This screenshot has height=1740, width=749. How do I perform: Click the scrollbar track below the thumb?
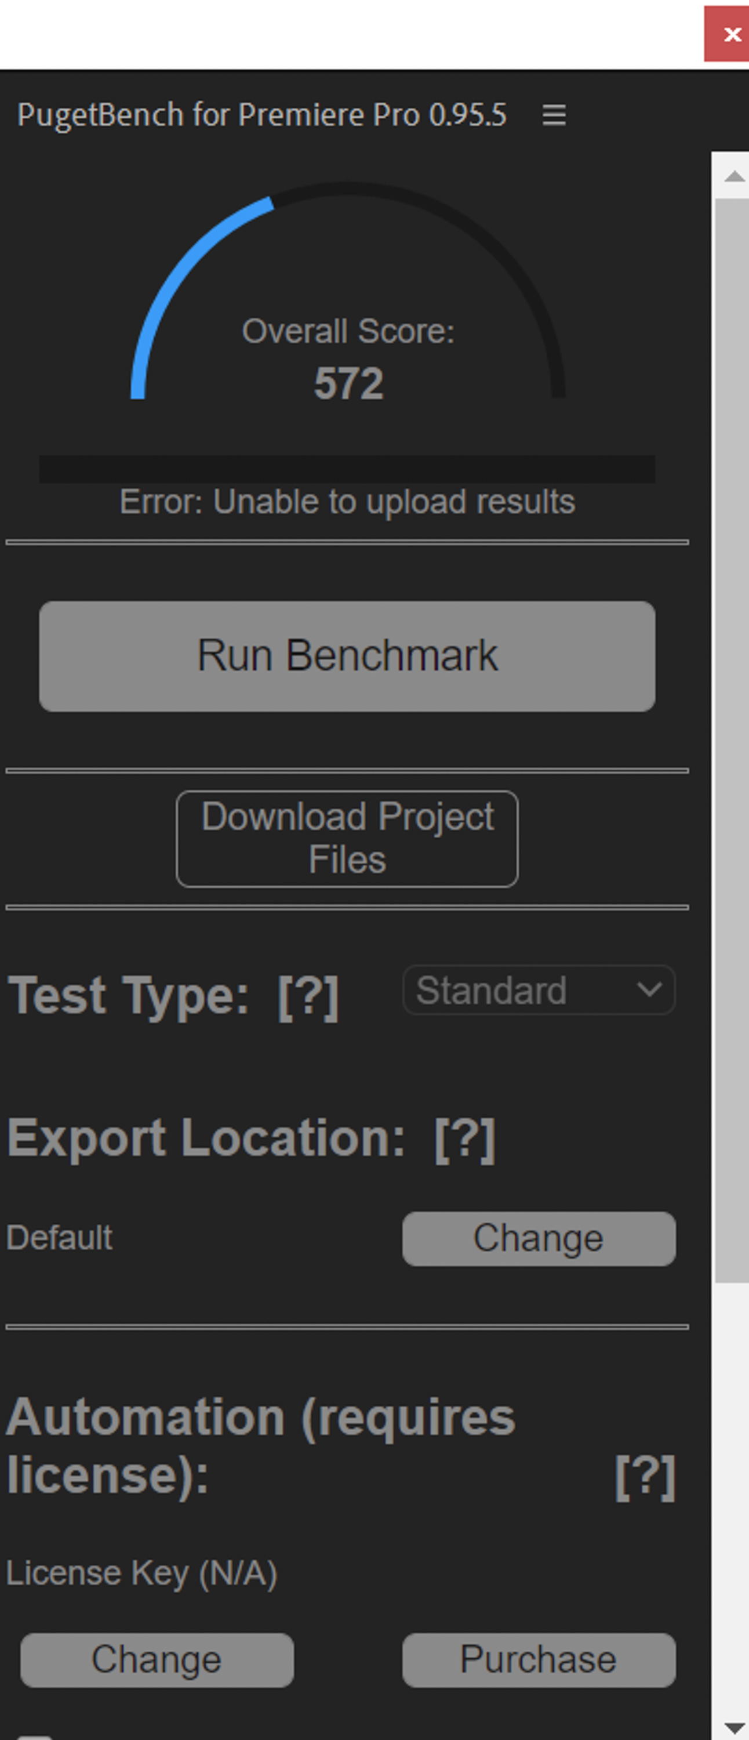tap(732, 1496)
